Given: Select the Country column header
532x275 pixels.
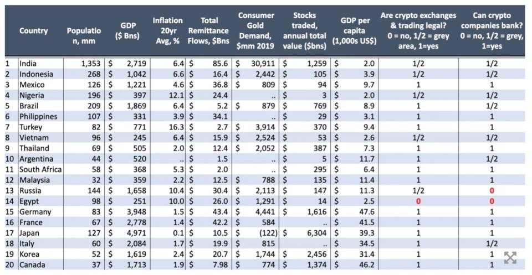Looking at the screenshot, I should click(34, 31).
